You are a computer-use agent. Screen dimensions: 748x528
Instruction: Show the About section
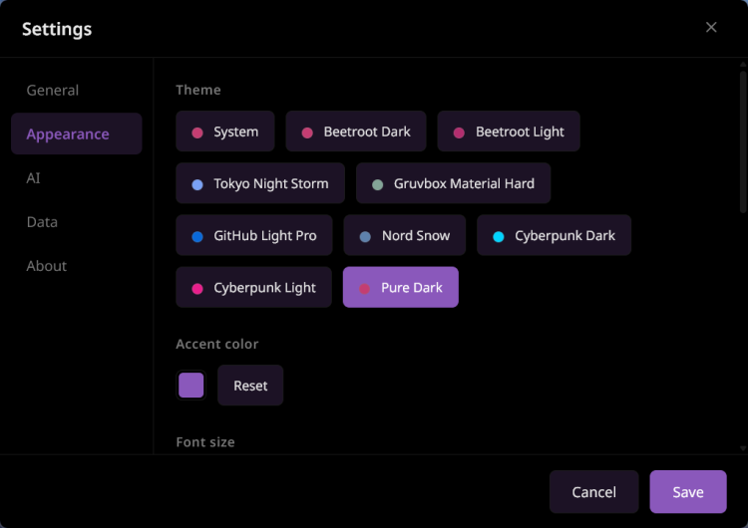pos(47,265)
